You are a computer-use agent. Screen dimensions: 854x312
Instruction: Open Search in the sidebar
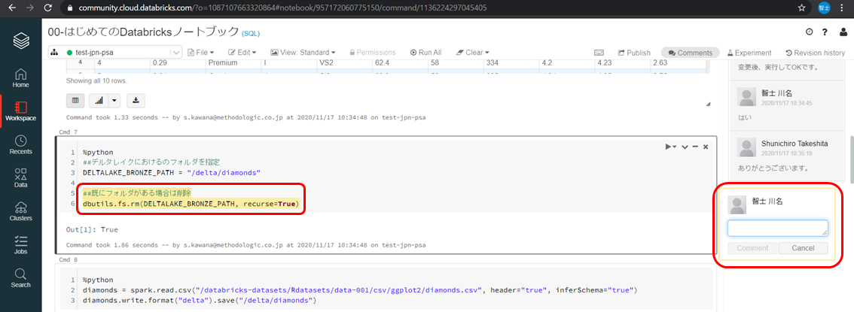tap(20, 277)
